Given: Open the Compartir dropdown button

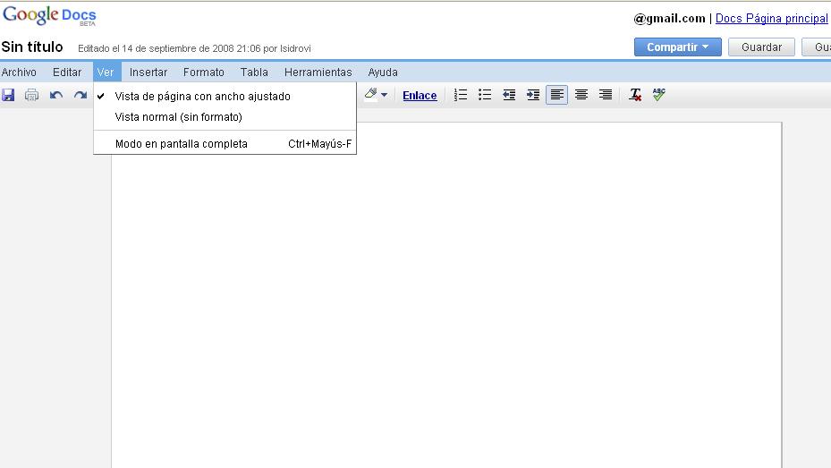Looking at the screenshot, I should click(678, 47).
